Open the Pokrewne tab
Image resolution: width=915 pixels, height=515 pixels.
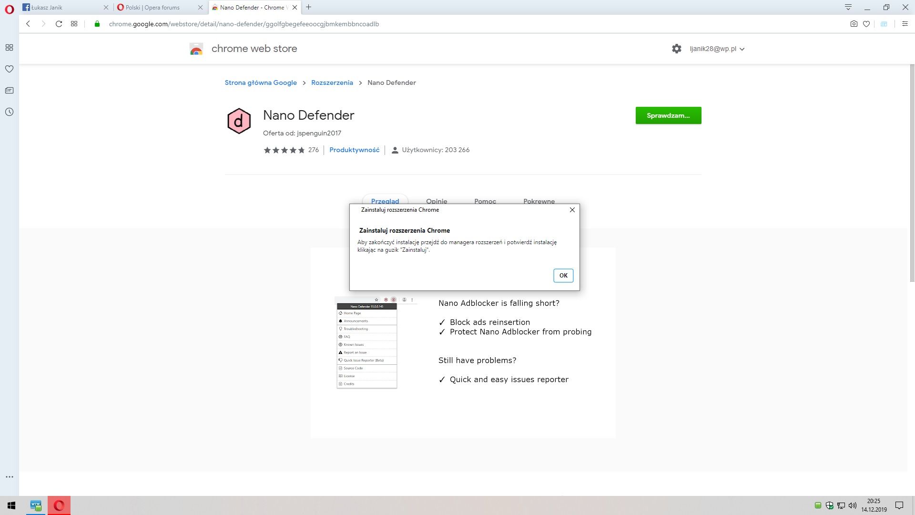(539, 201)
